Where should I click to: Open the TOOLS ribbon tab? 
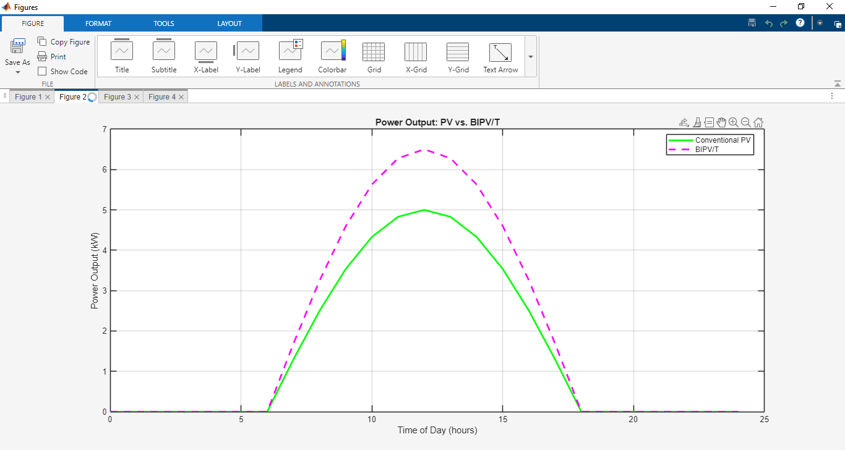[164, 23]
